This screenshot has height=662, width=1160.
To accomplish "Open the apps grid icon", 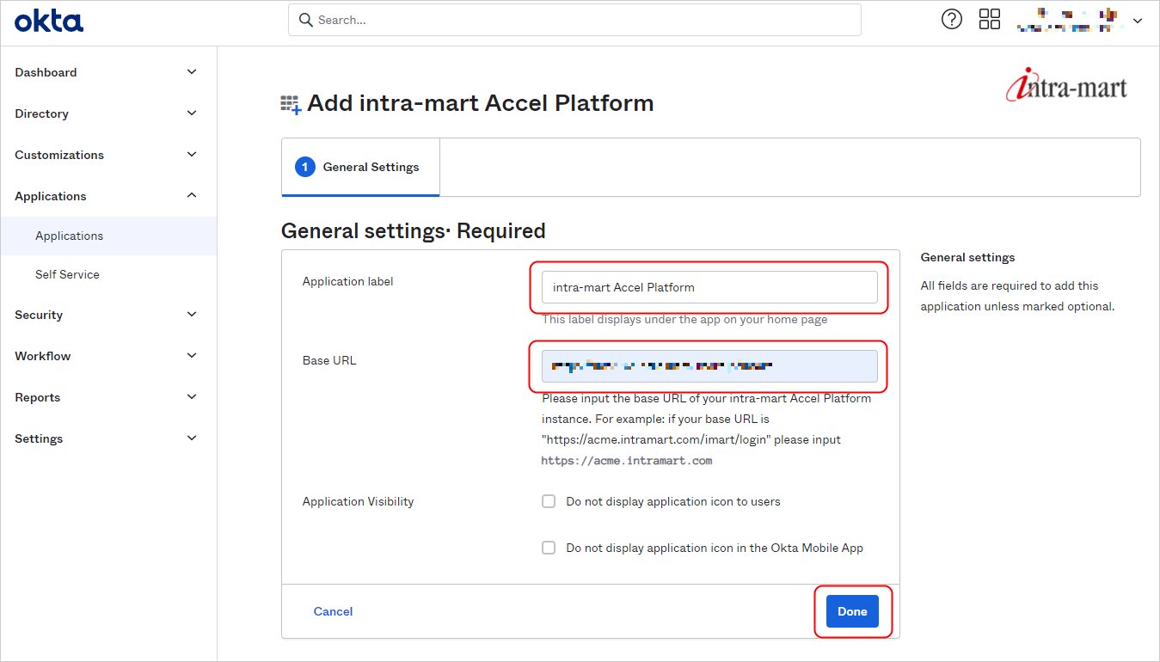I will tap(990, 20).
